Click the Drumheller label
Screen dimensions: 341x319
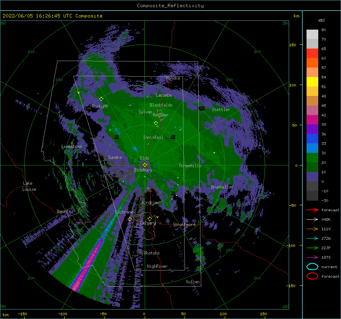222,187
